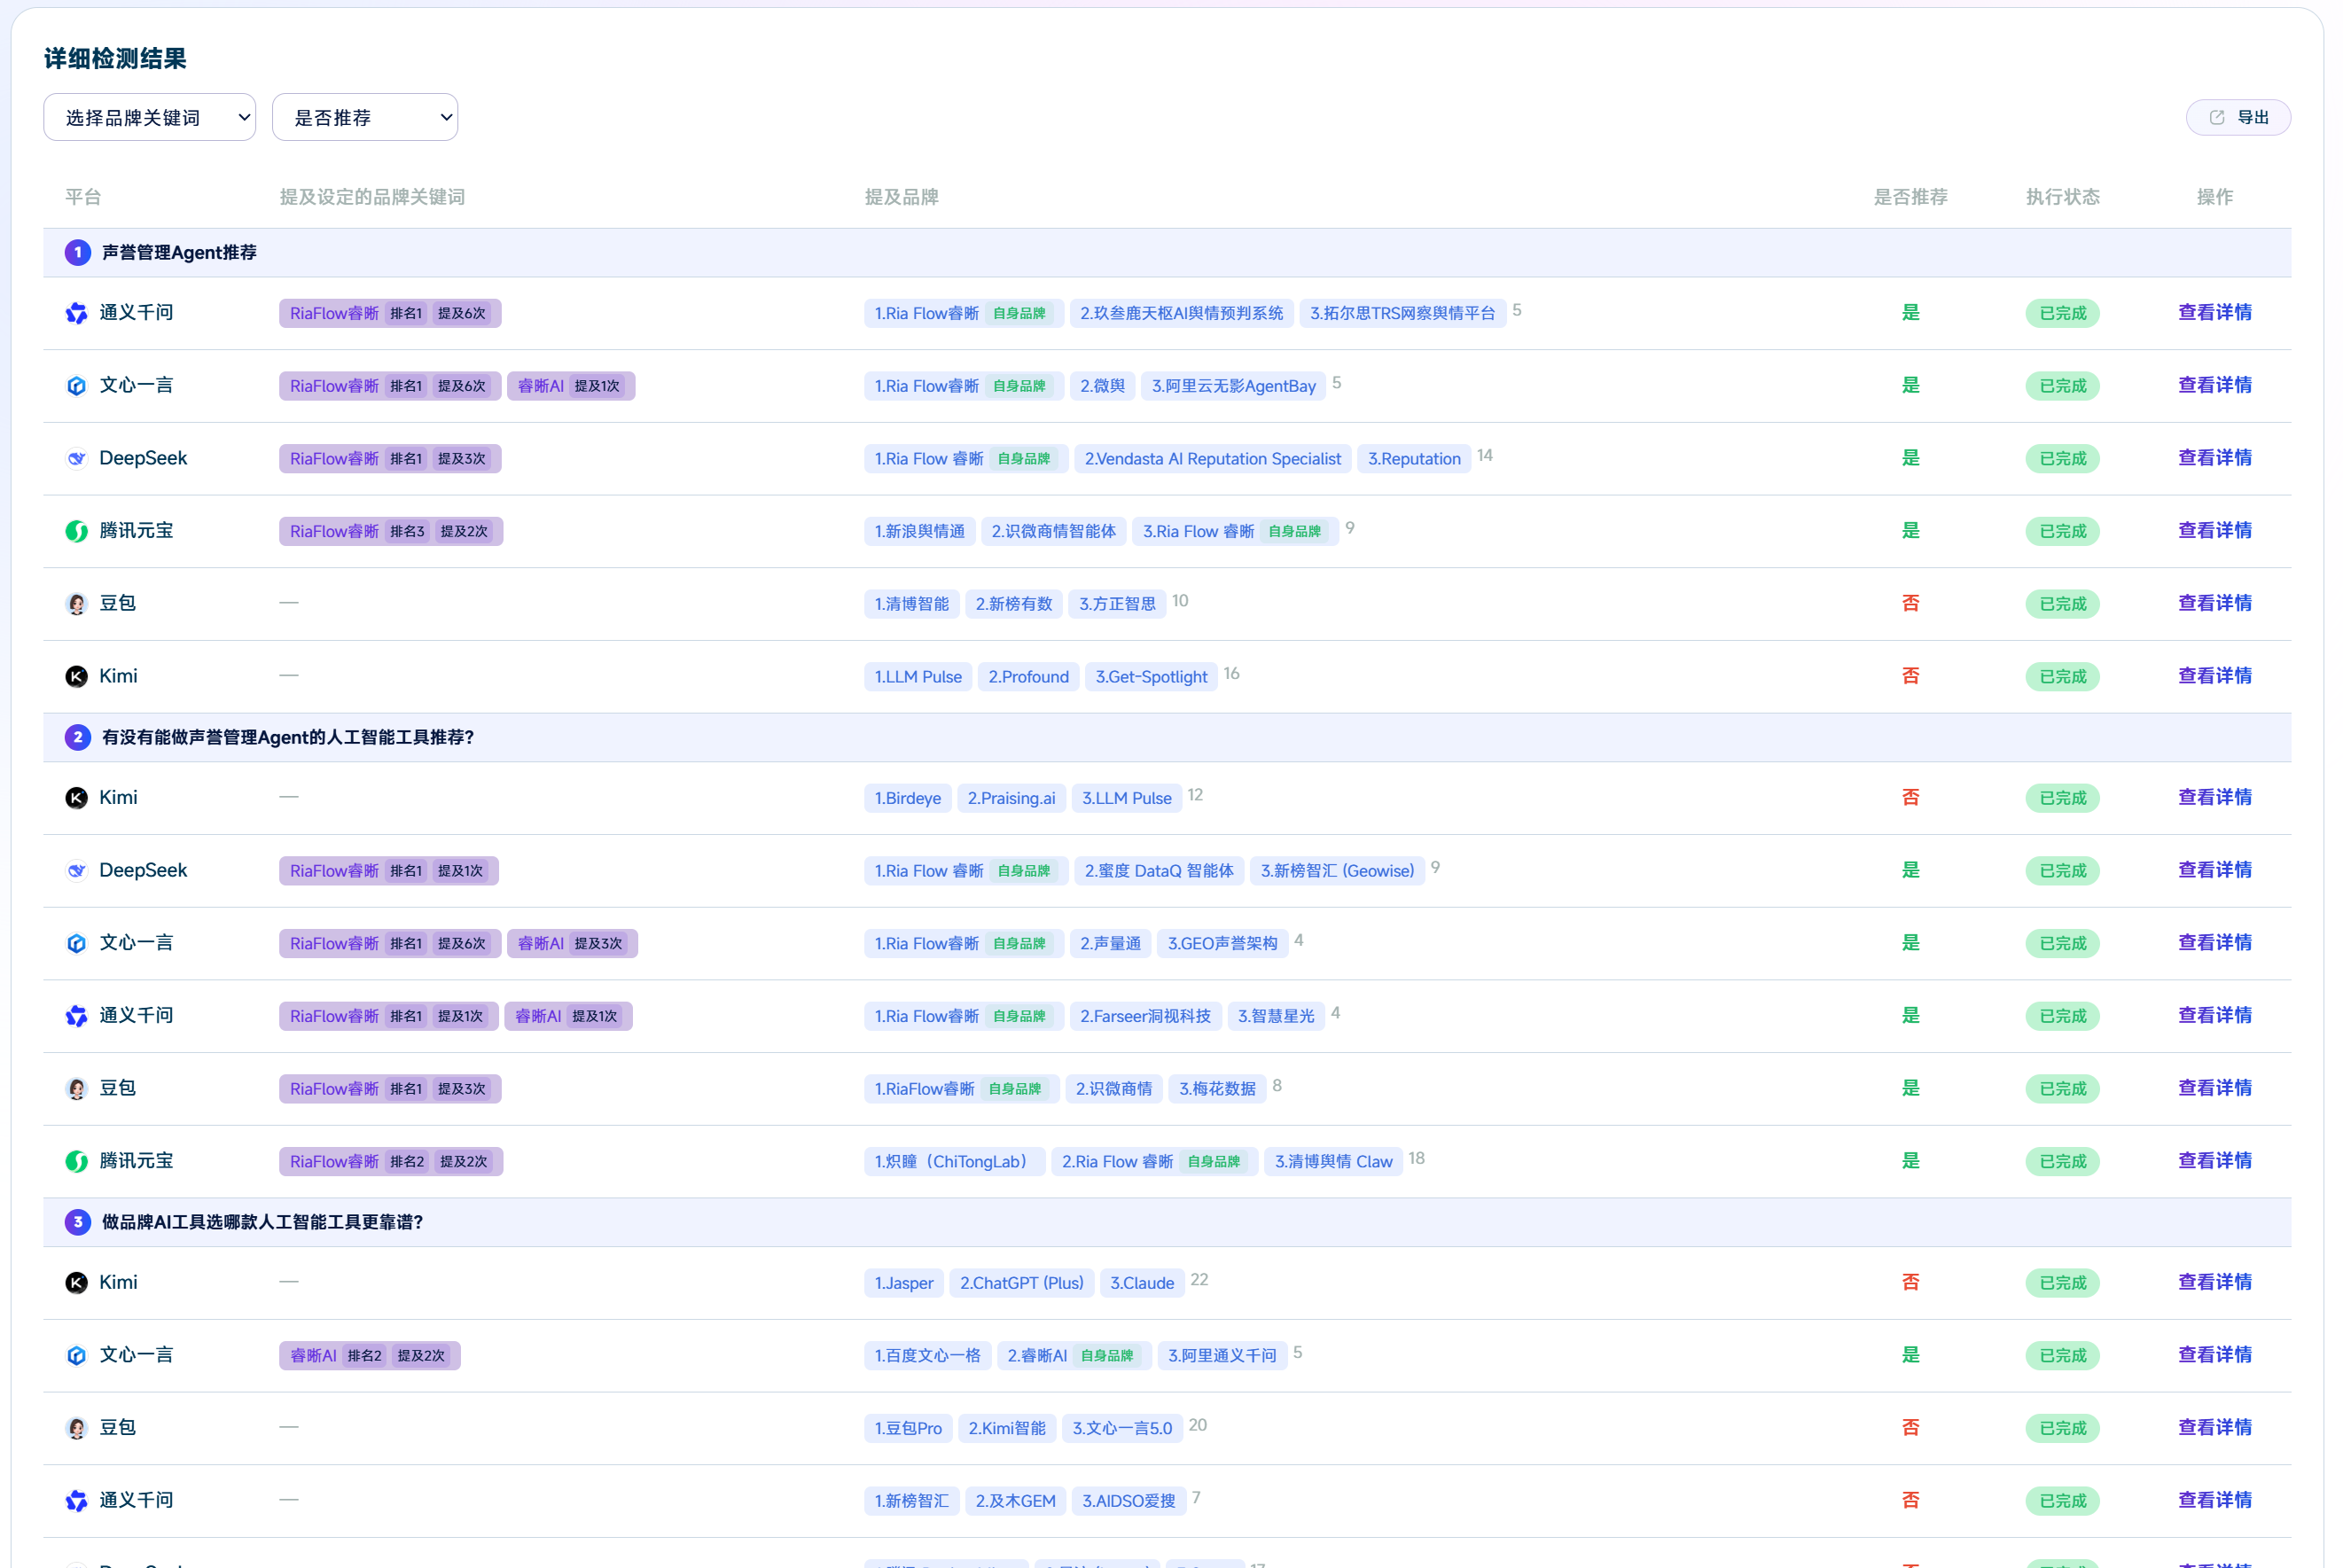
Task: Click the export icon in 导出 button
Action: click(2217, 118)
